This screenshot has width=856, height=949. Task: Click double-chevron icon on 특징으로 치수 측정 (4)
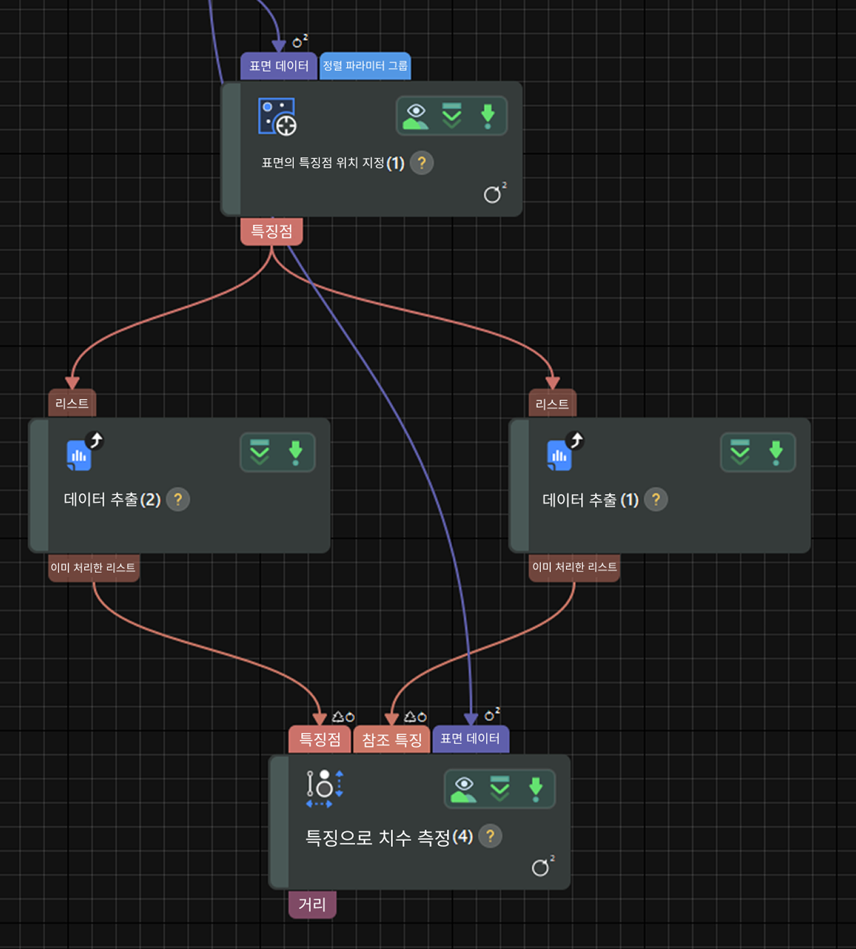[x=500, y=789]
